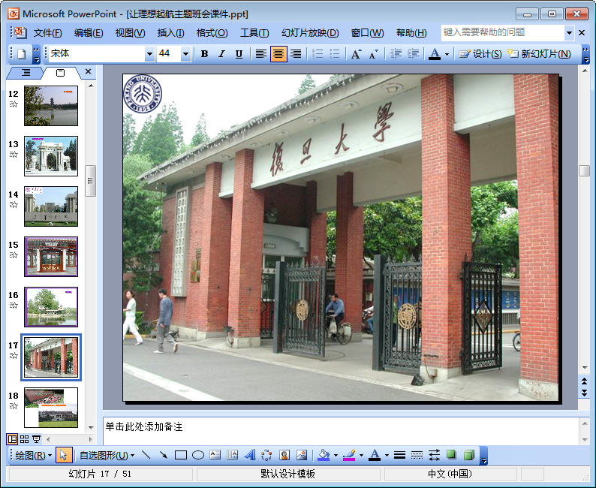Insert a horizontal text box
The width and height of the screenshot is (596, 488).
pos(215,455)
